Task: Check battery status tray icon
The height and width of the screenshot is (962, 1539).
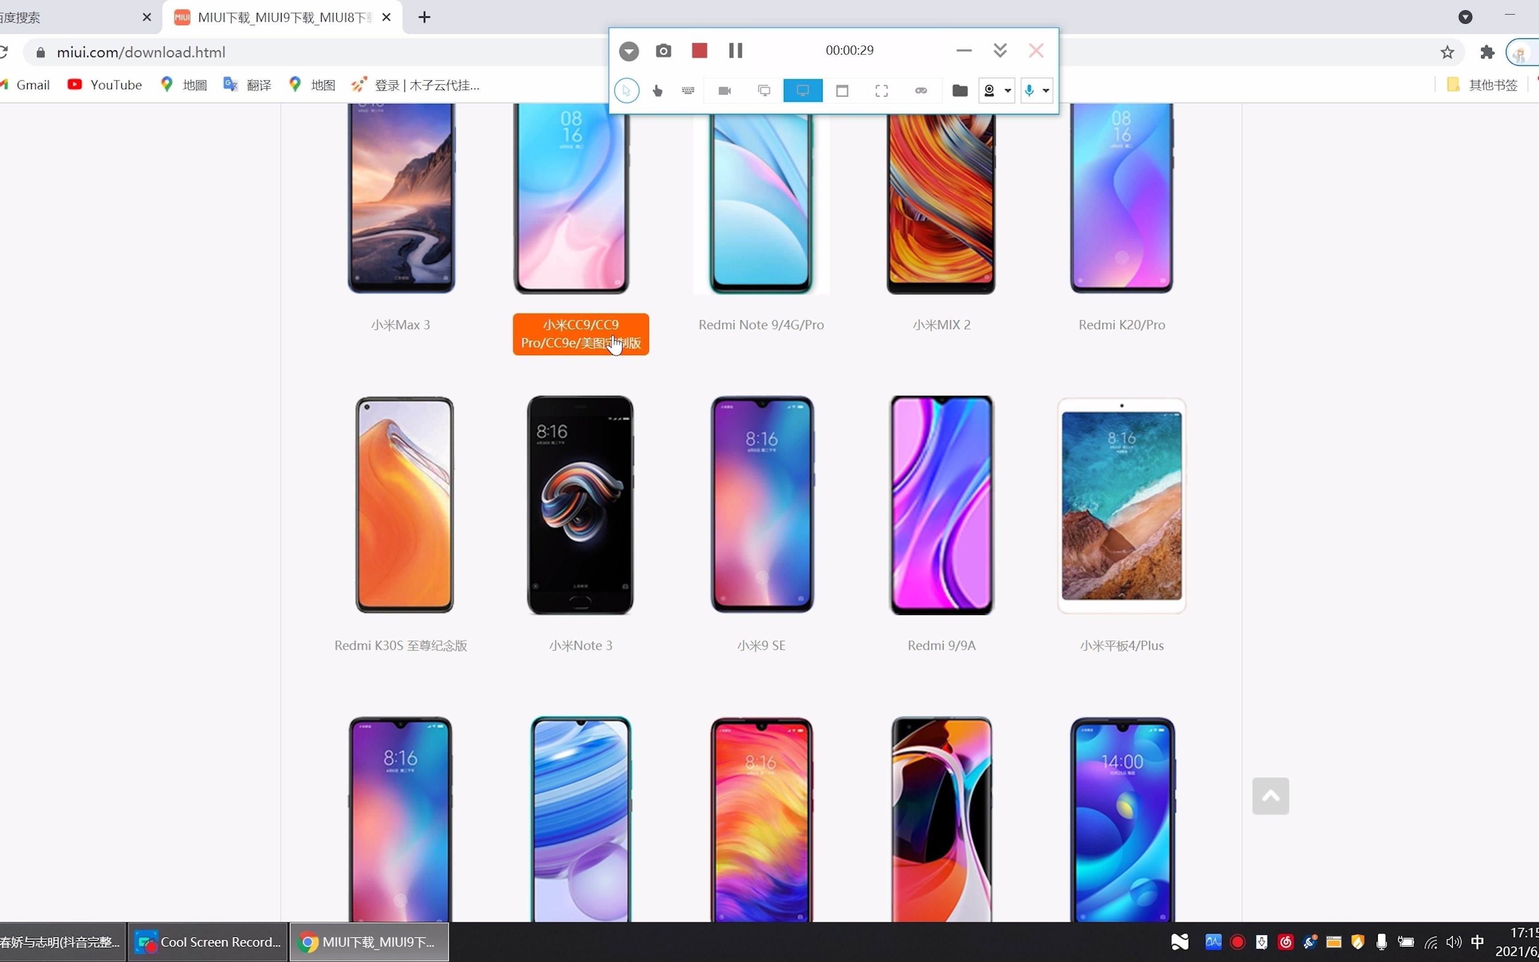Action: 1406,942
